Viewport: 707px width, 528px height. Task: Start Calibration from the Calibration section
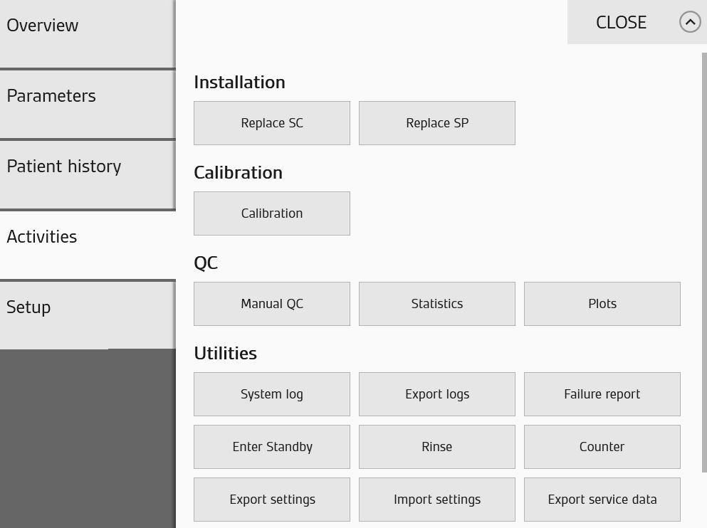[272, 213]
